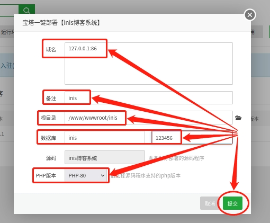Focus the 域名 field containing 127.0.0.1:86
This screenshot has height=223, width=270.
pyautogui.click(x=149, y=64)
